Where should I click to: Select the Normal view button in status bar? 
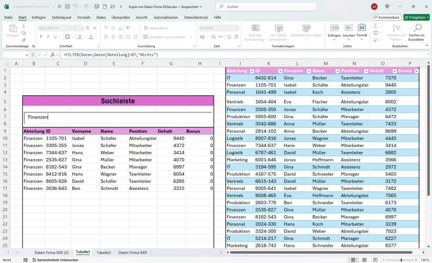click(x=353, y=260)
